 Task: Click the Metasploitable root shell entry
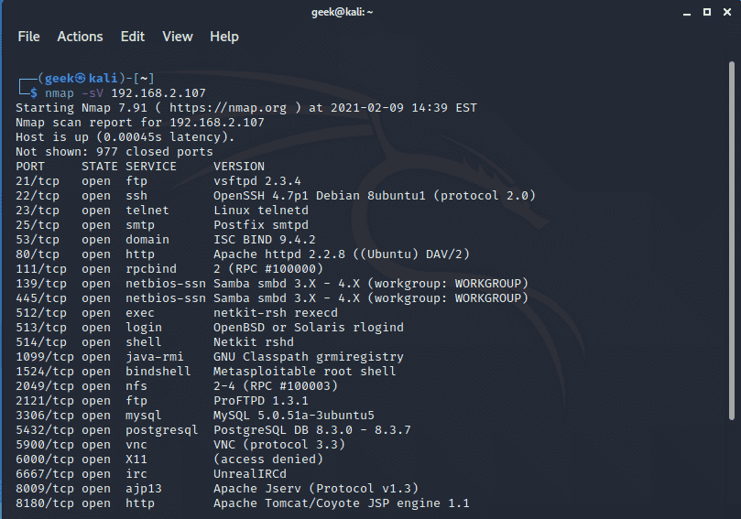click(x=304, y=372)
